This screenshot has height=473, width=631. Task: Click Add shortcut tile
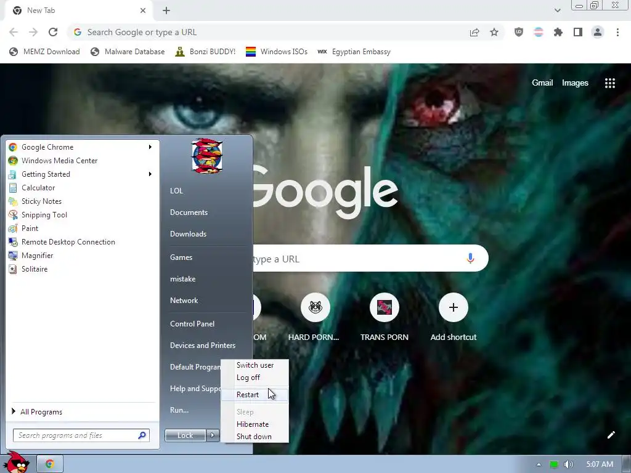click(x=454, y=317)
